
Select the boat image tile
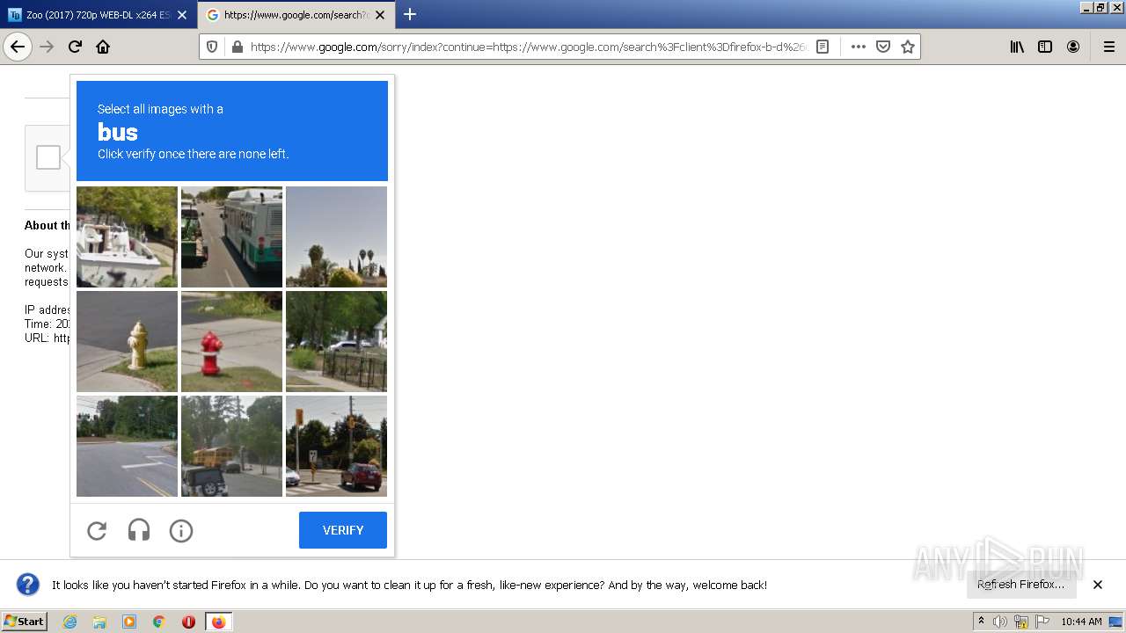click(x=127, y=236)
